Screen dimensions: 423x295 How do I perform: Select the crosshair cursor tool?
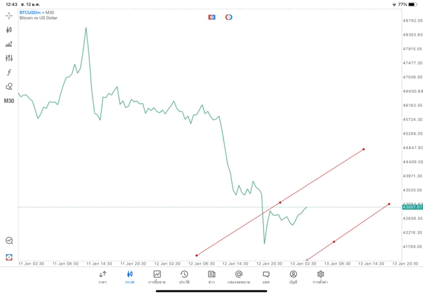pyautogui.click(x=9, y=15)
